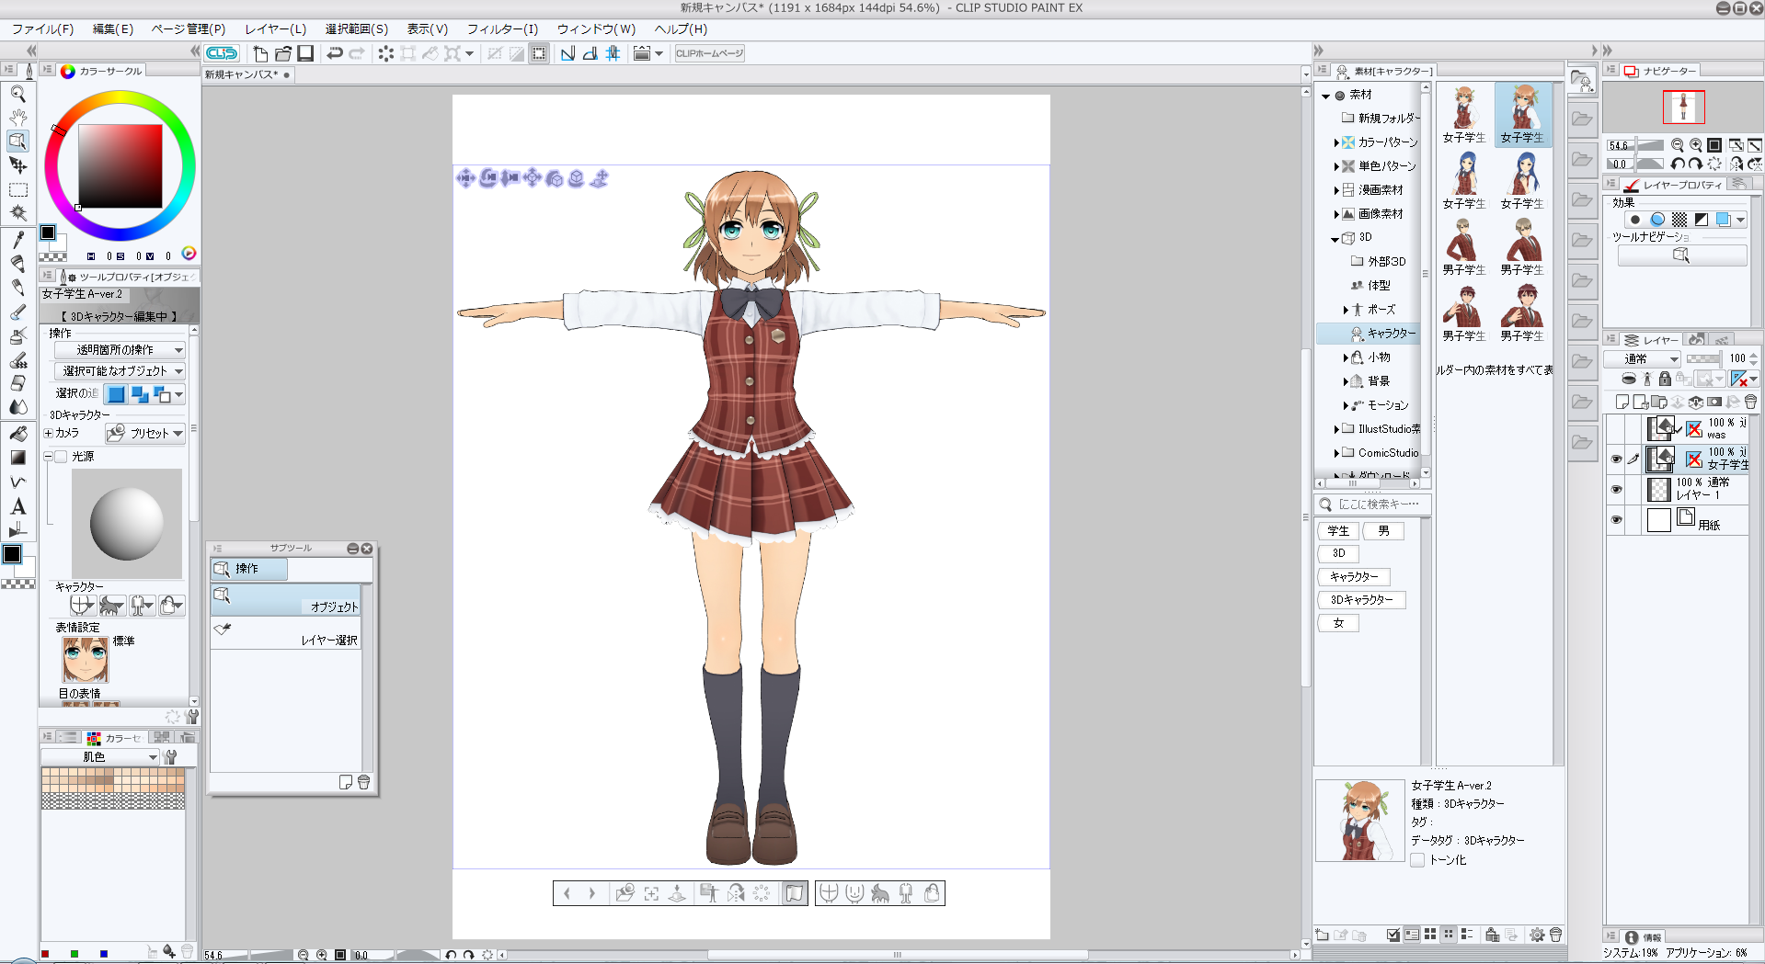The image size is (1765, 964).
Task: Open the レイヤー(L) menu
Action: 275,29
